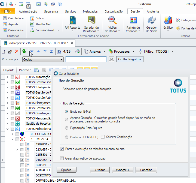The height and width of the screenshot is (183, 196).
Task: Uncheck the 2168355 report row checkbox
Action: coord(22,160)
